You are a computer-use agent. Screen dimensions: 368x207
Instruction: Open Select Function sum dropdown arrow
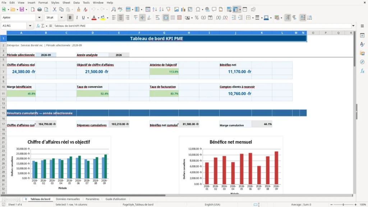46,26
